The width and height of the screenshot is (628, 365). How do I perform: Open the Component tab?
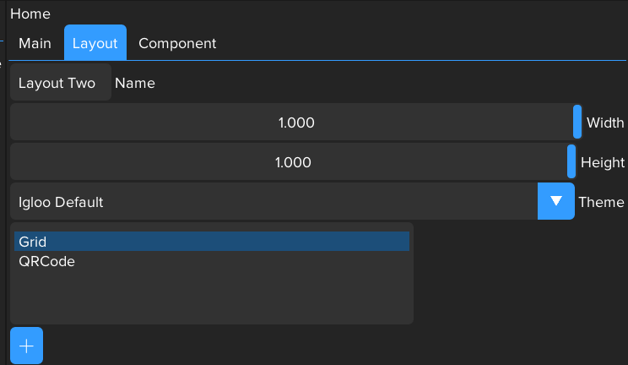[x=177, y=43]
